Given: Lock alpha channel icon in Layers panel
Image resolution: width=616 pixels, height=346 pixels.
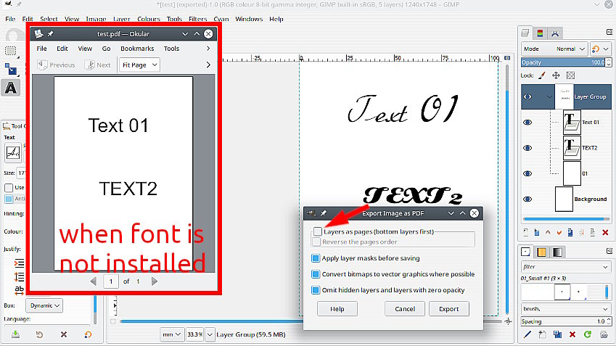Looking at the screenshot, I should (x=570, y=75).
